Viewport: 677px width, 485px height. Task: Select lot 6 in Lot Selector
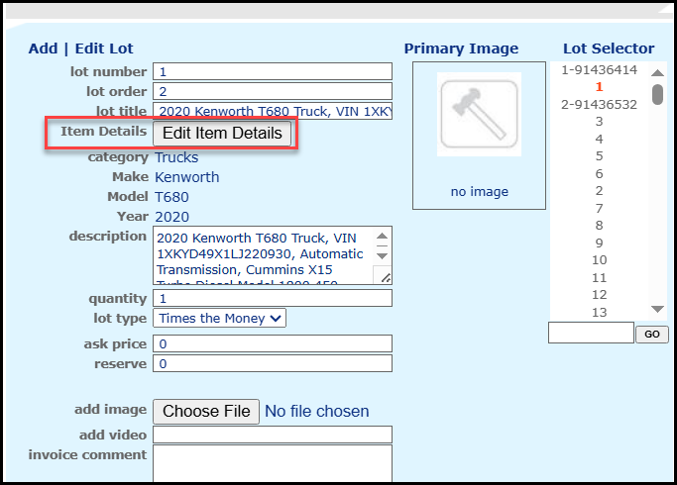(x=600, y=174)
